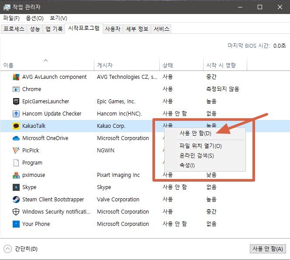Click the blank Program file icon
The height and width of the screenshot is (260, 290).
point(16,163)
